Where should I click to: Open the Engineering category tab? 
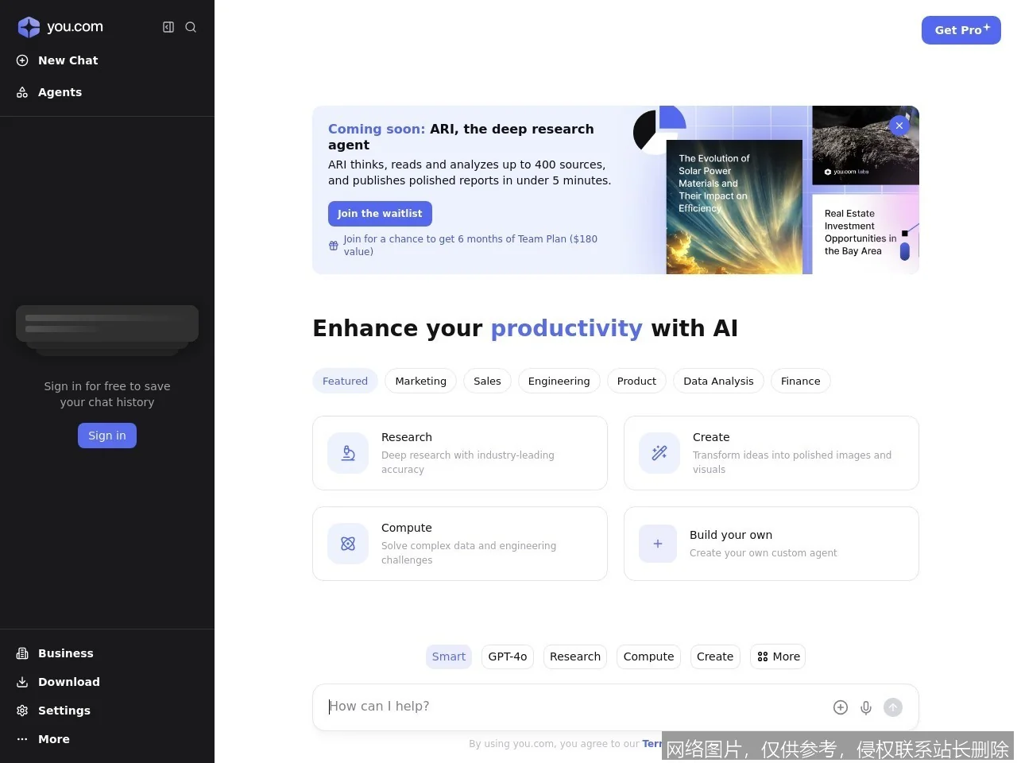point(559,381)
